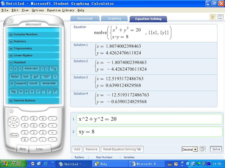Image resolution: width=225 pixels, height=168 pixels.
Task: Insert the absolute value |x| key
Action: 12,83
